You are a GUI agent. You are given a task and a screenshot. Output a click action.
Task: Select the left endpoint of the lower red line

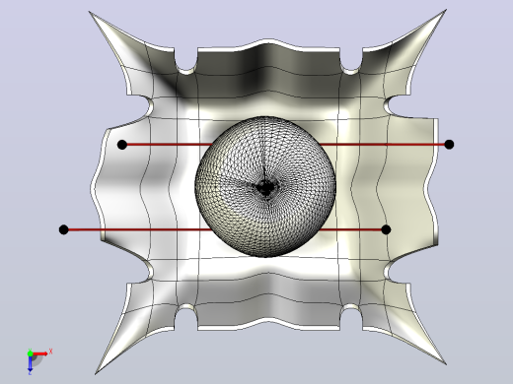coord(64,229)
